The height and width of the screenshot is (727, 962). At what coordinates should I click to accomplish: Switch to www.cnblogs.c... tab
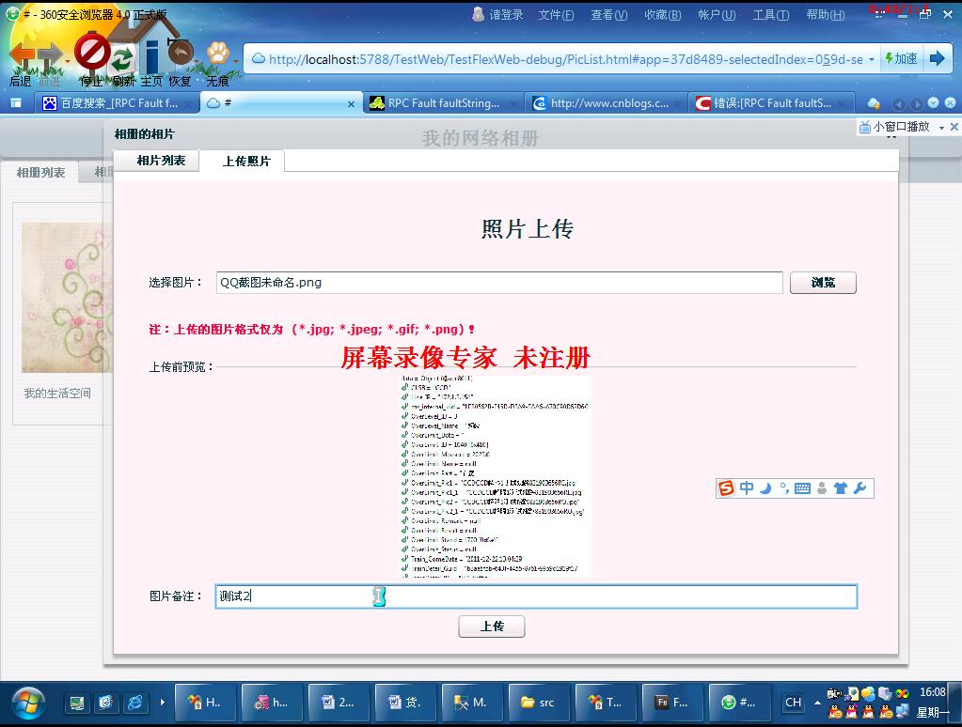pos(607,103)
